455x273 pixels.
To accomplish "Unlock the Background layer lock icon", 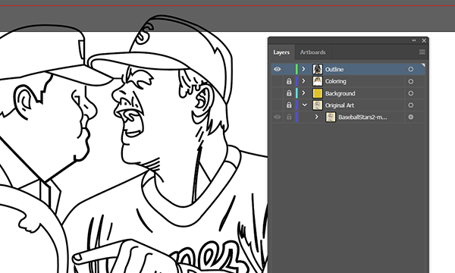I will [289, 93].
